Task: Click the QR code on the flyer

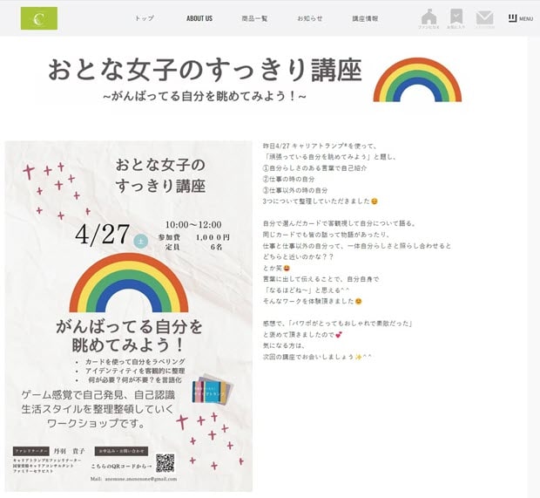Action: tap(165, 462)
